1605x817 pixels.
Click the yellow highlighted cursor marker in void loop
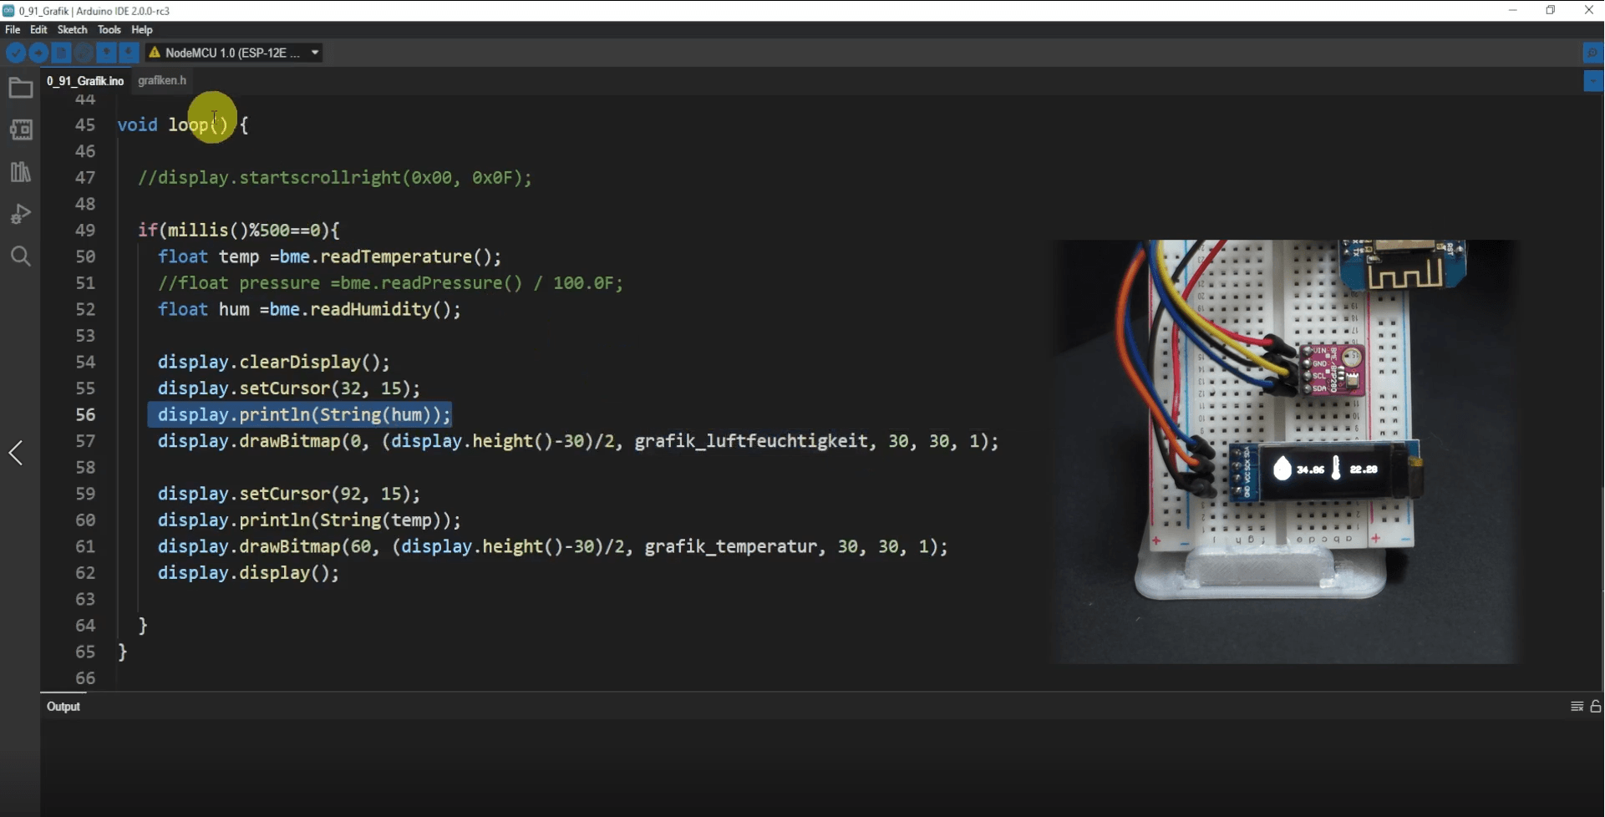pyautogui.click(x=214, y=119)
